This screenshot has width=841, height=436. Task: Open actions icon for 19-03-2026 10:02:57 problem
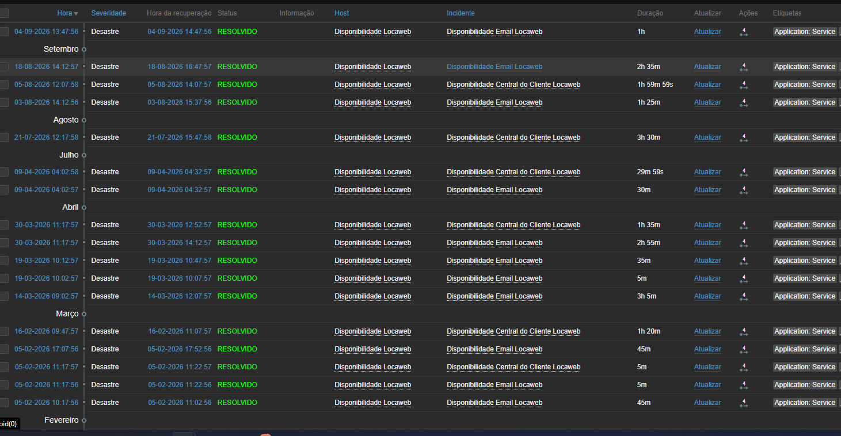743,279
